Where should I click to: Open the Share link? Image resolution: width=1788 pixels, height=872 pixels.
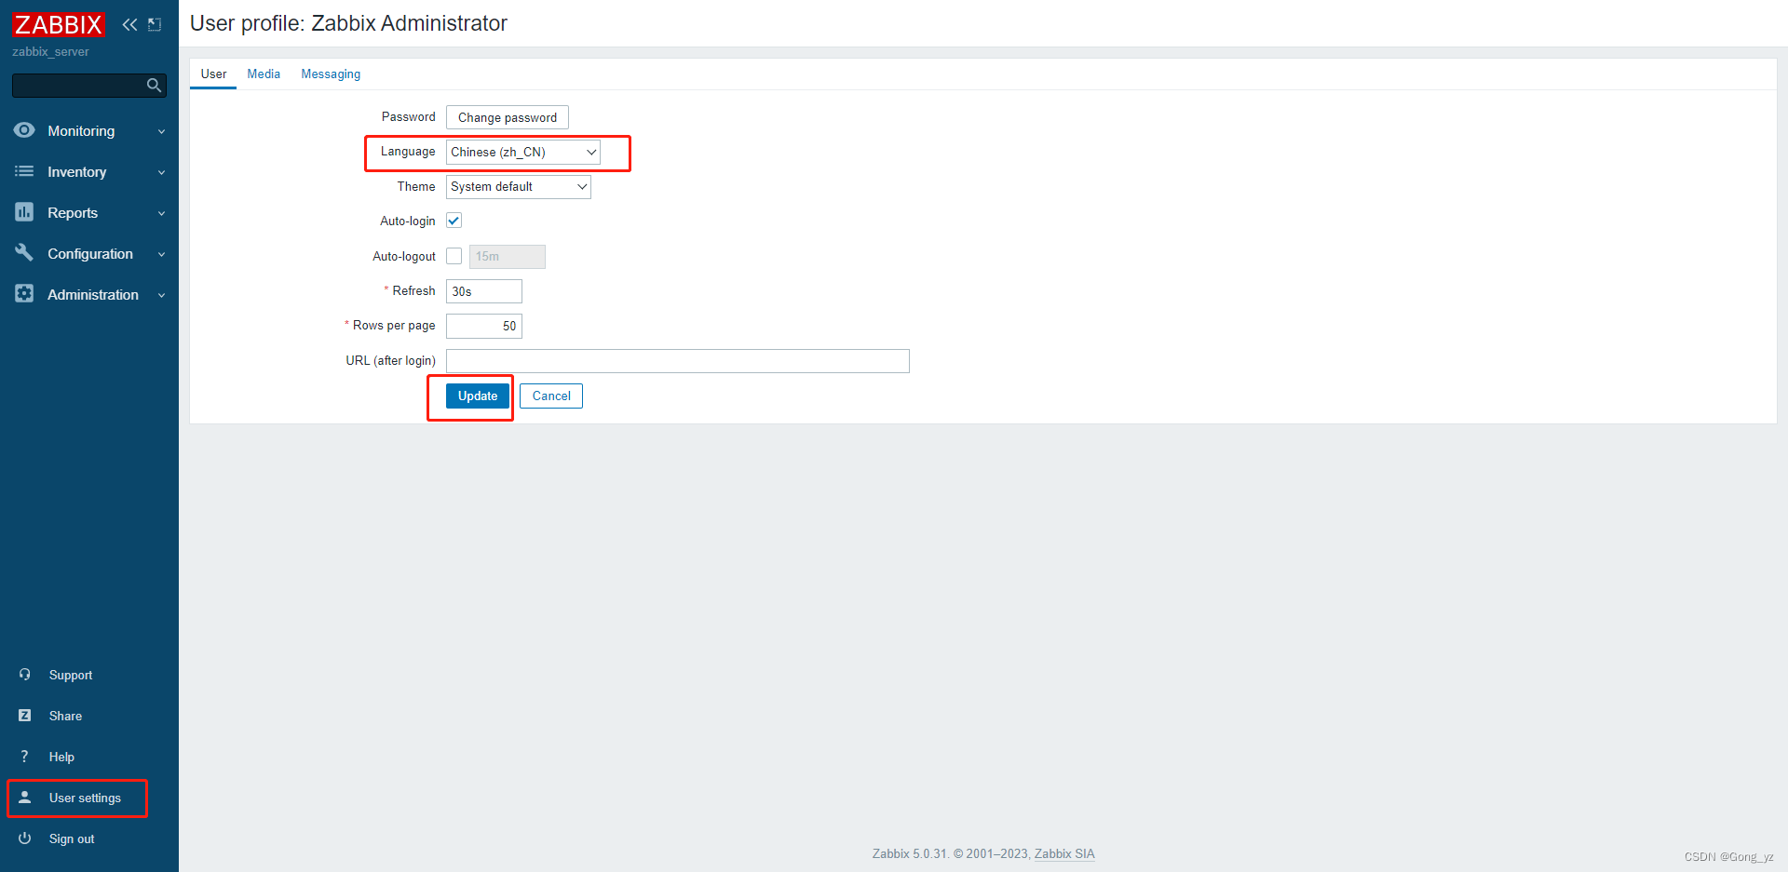(65, 716)
